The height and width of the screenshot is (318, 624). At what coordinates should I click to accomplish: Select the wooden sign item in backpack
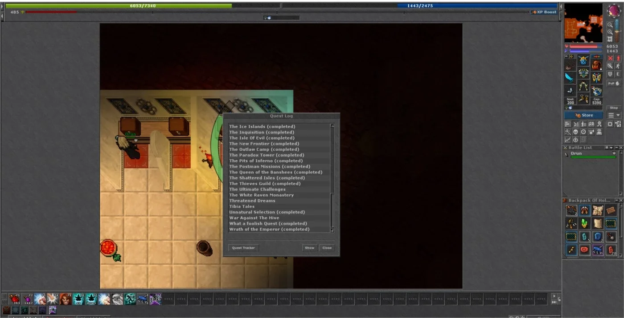pyautogui.click(x=611, y=210)
